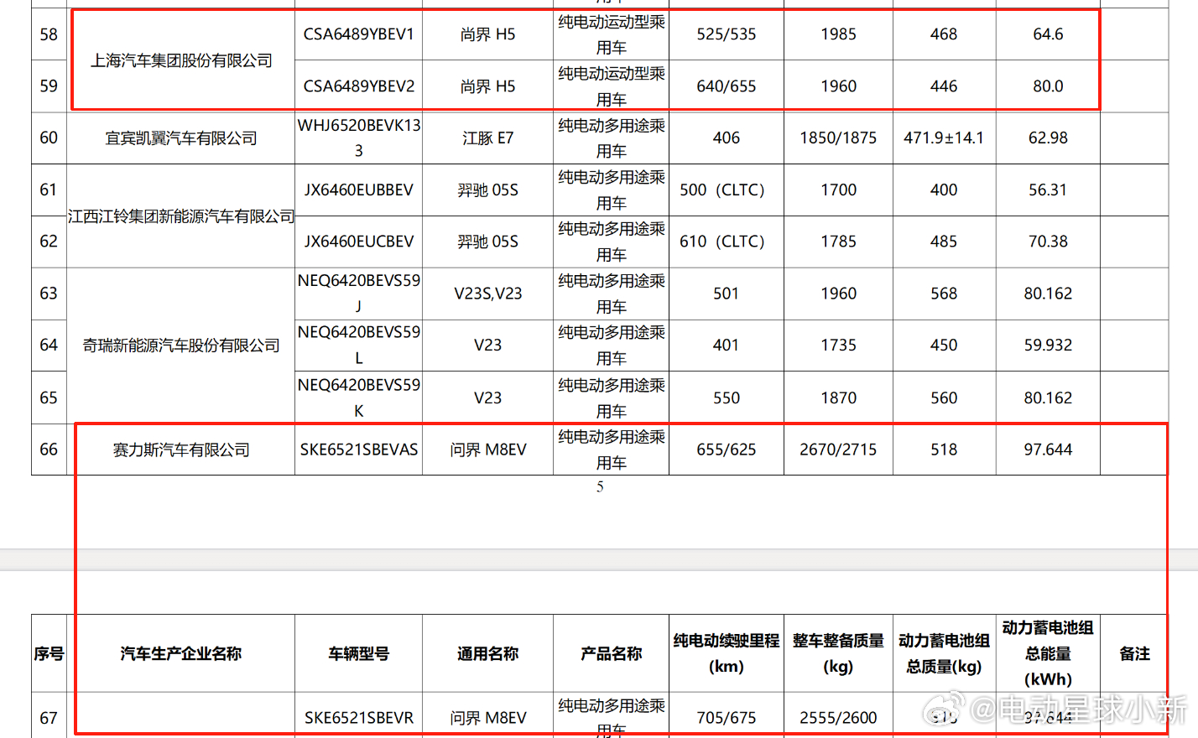Click the range value 655/625
This screenshot has width=1198, height=738.
pyautogui.click(x=727, y=450)
